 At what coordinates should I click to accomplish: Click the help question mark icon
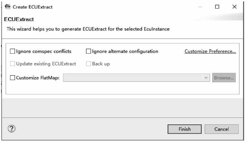click(11, 129)
